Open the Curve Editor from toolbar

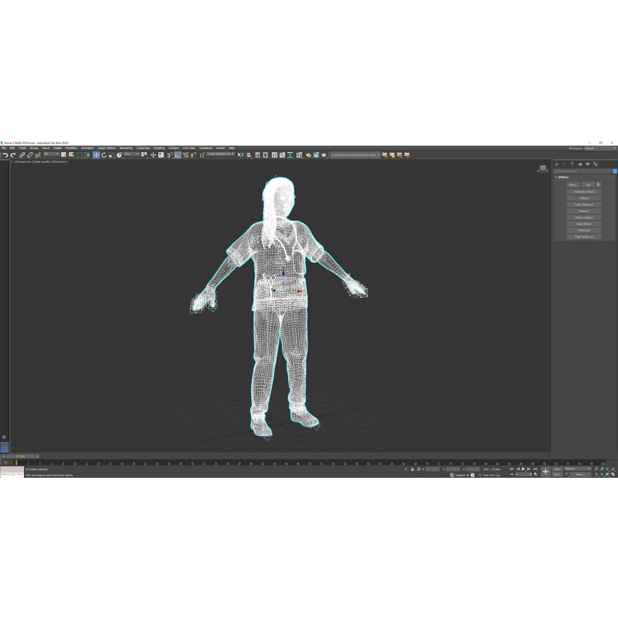click(x=282, y=155)
